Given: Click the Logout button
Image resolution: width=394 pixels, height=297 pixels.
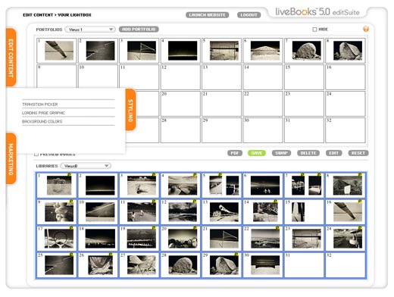Looking at the screenshot, I should click(249, 15).
